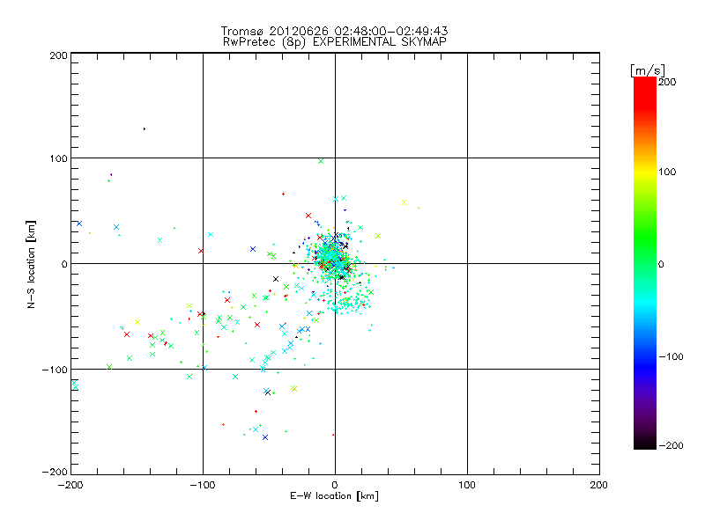Viewport: 705px width, 528px height.
Task: Click the colorbar's '100' label
Action: 667,172
